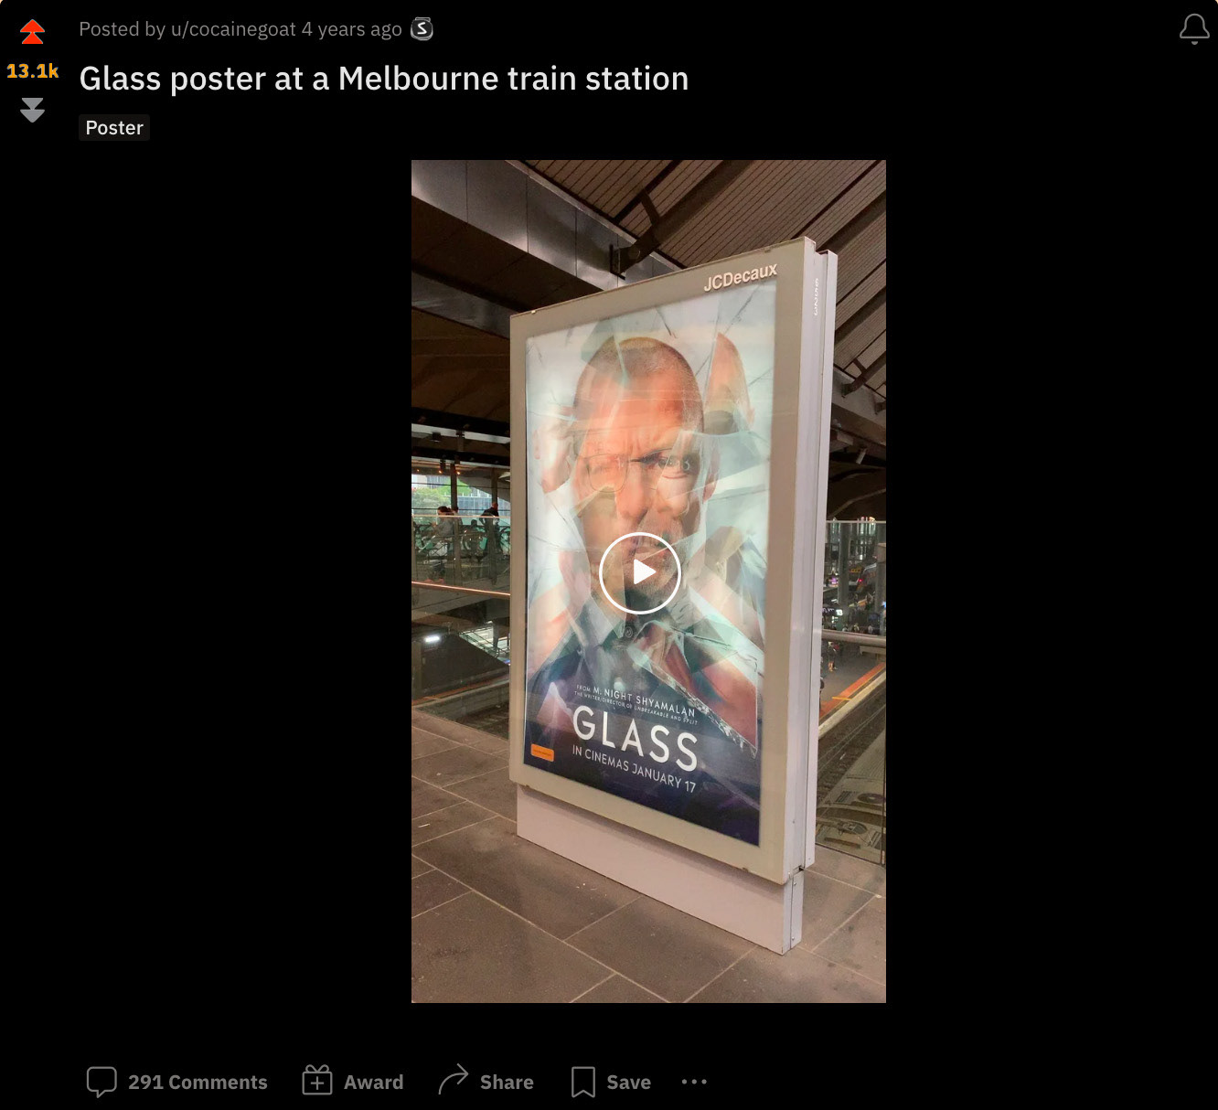Click the 13.1k vote score

coord(32,71)
